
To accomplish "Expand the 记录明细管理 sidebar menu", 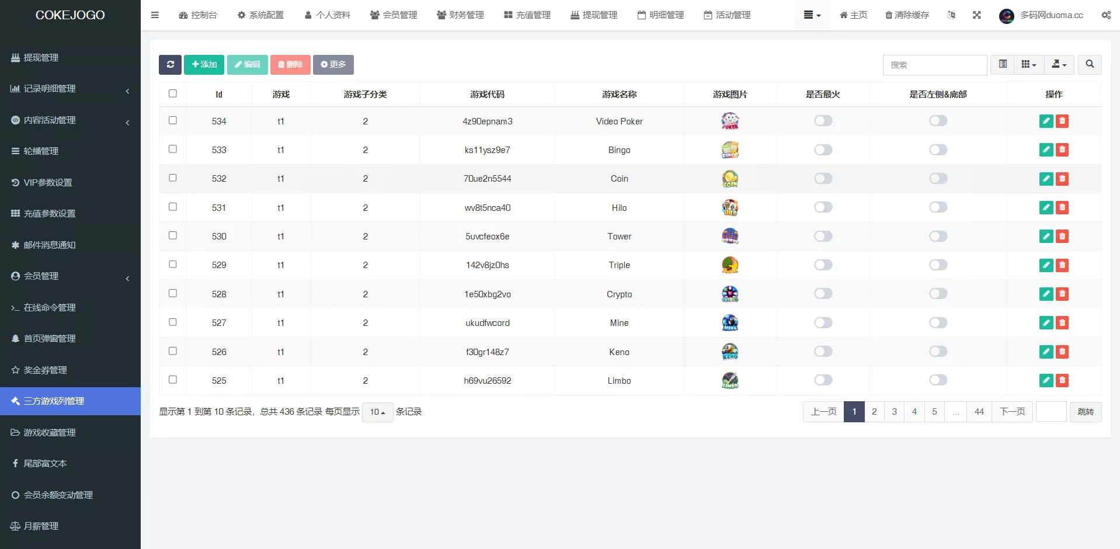I will 50,89.
